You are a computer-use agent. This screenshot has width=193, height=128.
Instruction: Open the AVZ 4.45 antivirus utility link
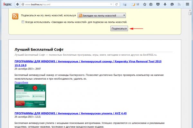pos(70,113)
